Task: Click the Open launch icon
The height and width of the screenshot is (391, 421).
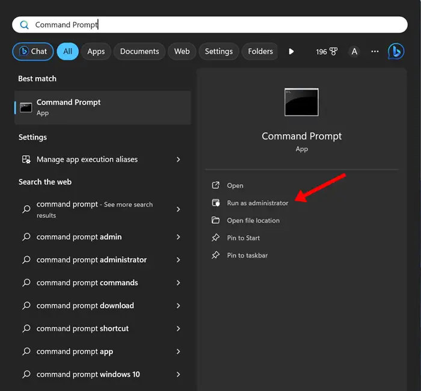Action: (216, 185)
